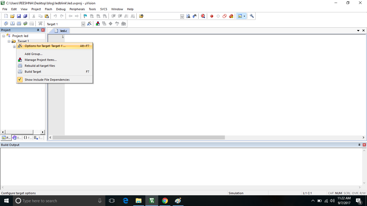Toggle Show Include File Dependencies checkmark

click(x=20, y=79)
